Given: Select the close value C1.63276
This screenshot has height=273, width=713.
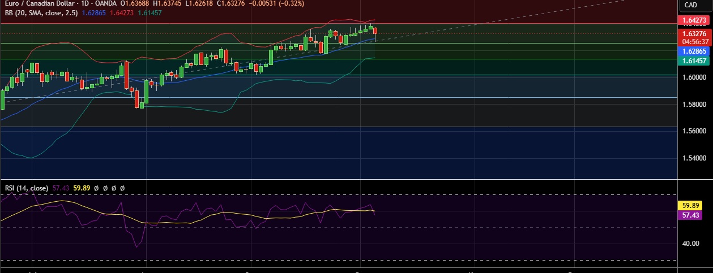Looking at the screenshot, I should point(231,3).
